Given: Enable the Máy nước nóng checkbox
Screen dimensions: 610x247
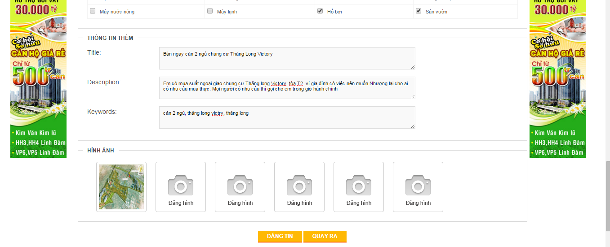Looking at the screenshot, I should (93, 11).
